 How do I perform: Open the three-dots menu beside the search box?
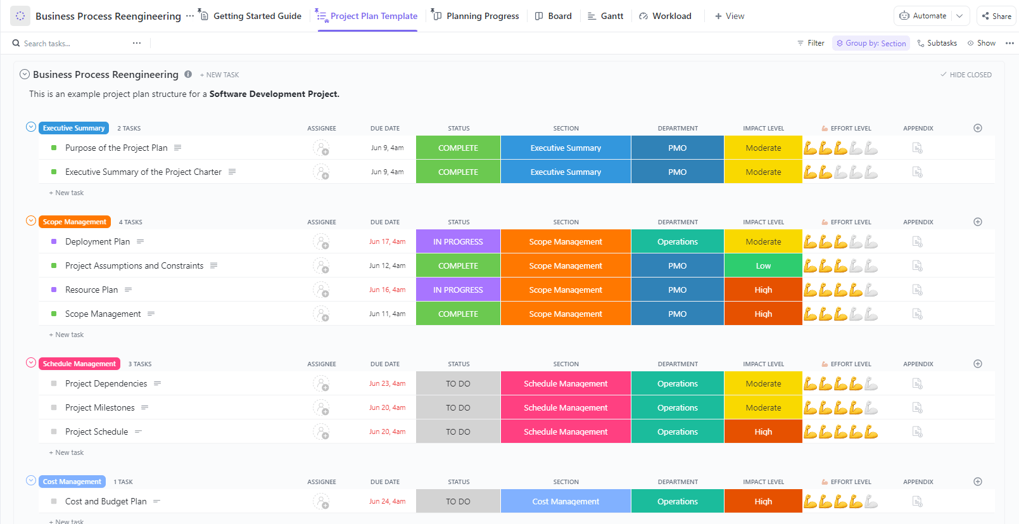[137, 43]
